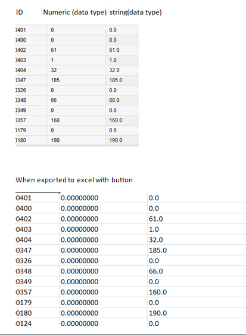Select 0.00000000 cell in exported row 0402

tap(79, 219)
